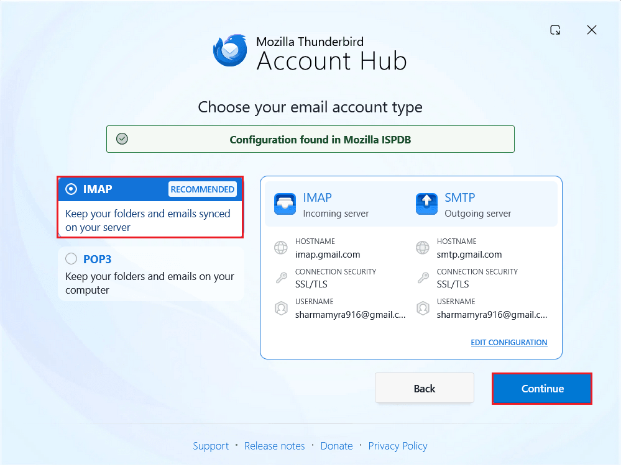Click the 'Account Hub' title text
This screenshot has height=465, width=621.
pyautogui.click(x=332, y=61)
